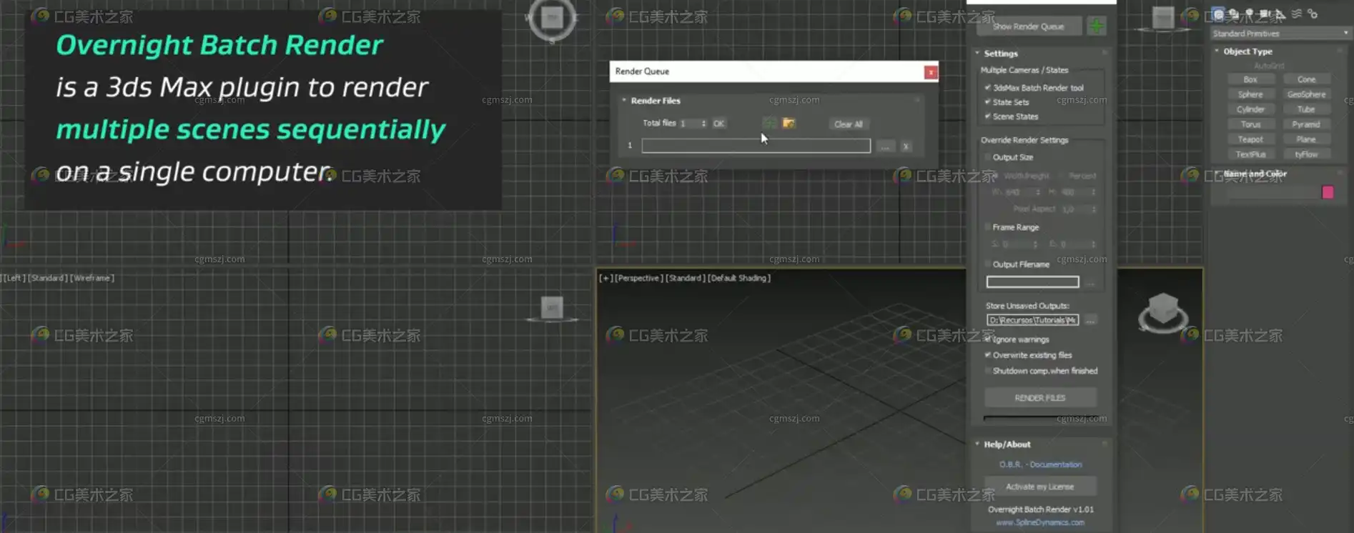Open the www.SplineDynamics.com link
Image resolution: width=1354 pixels, height=533 pixels.
pos(1040,523)
